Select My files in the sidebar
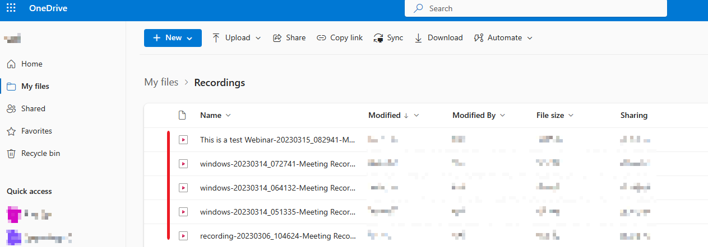708x247 pixels. (35, 87)
